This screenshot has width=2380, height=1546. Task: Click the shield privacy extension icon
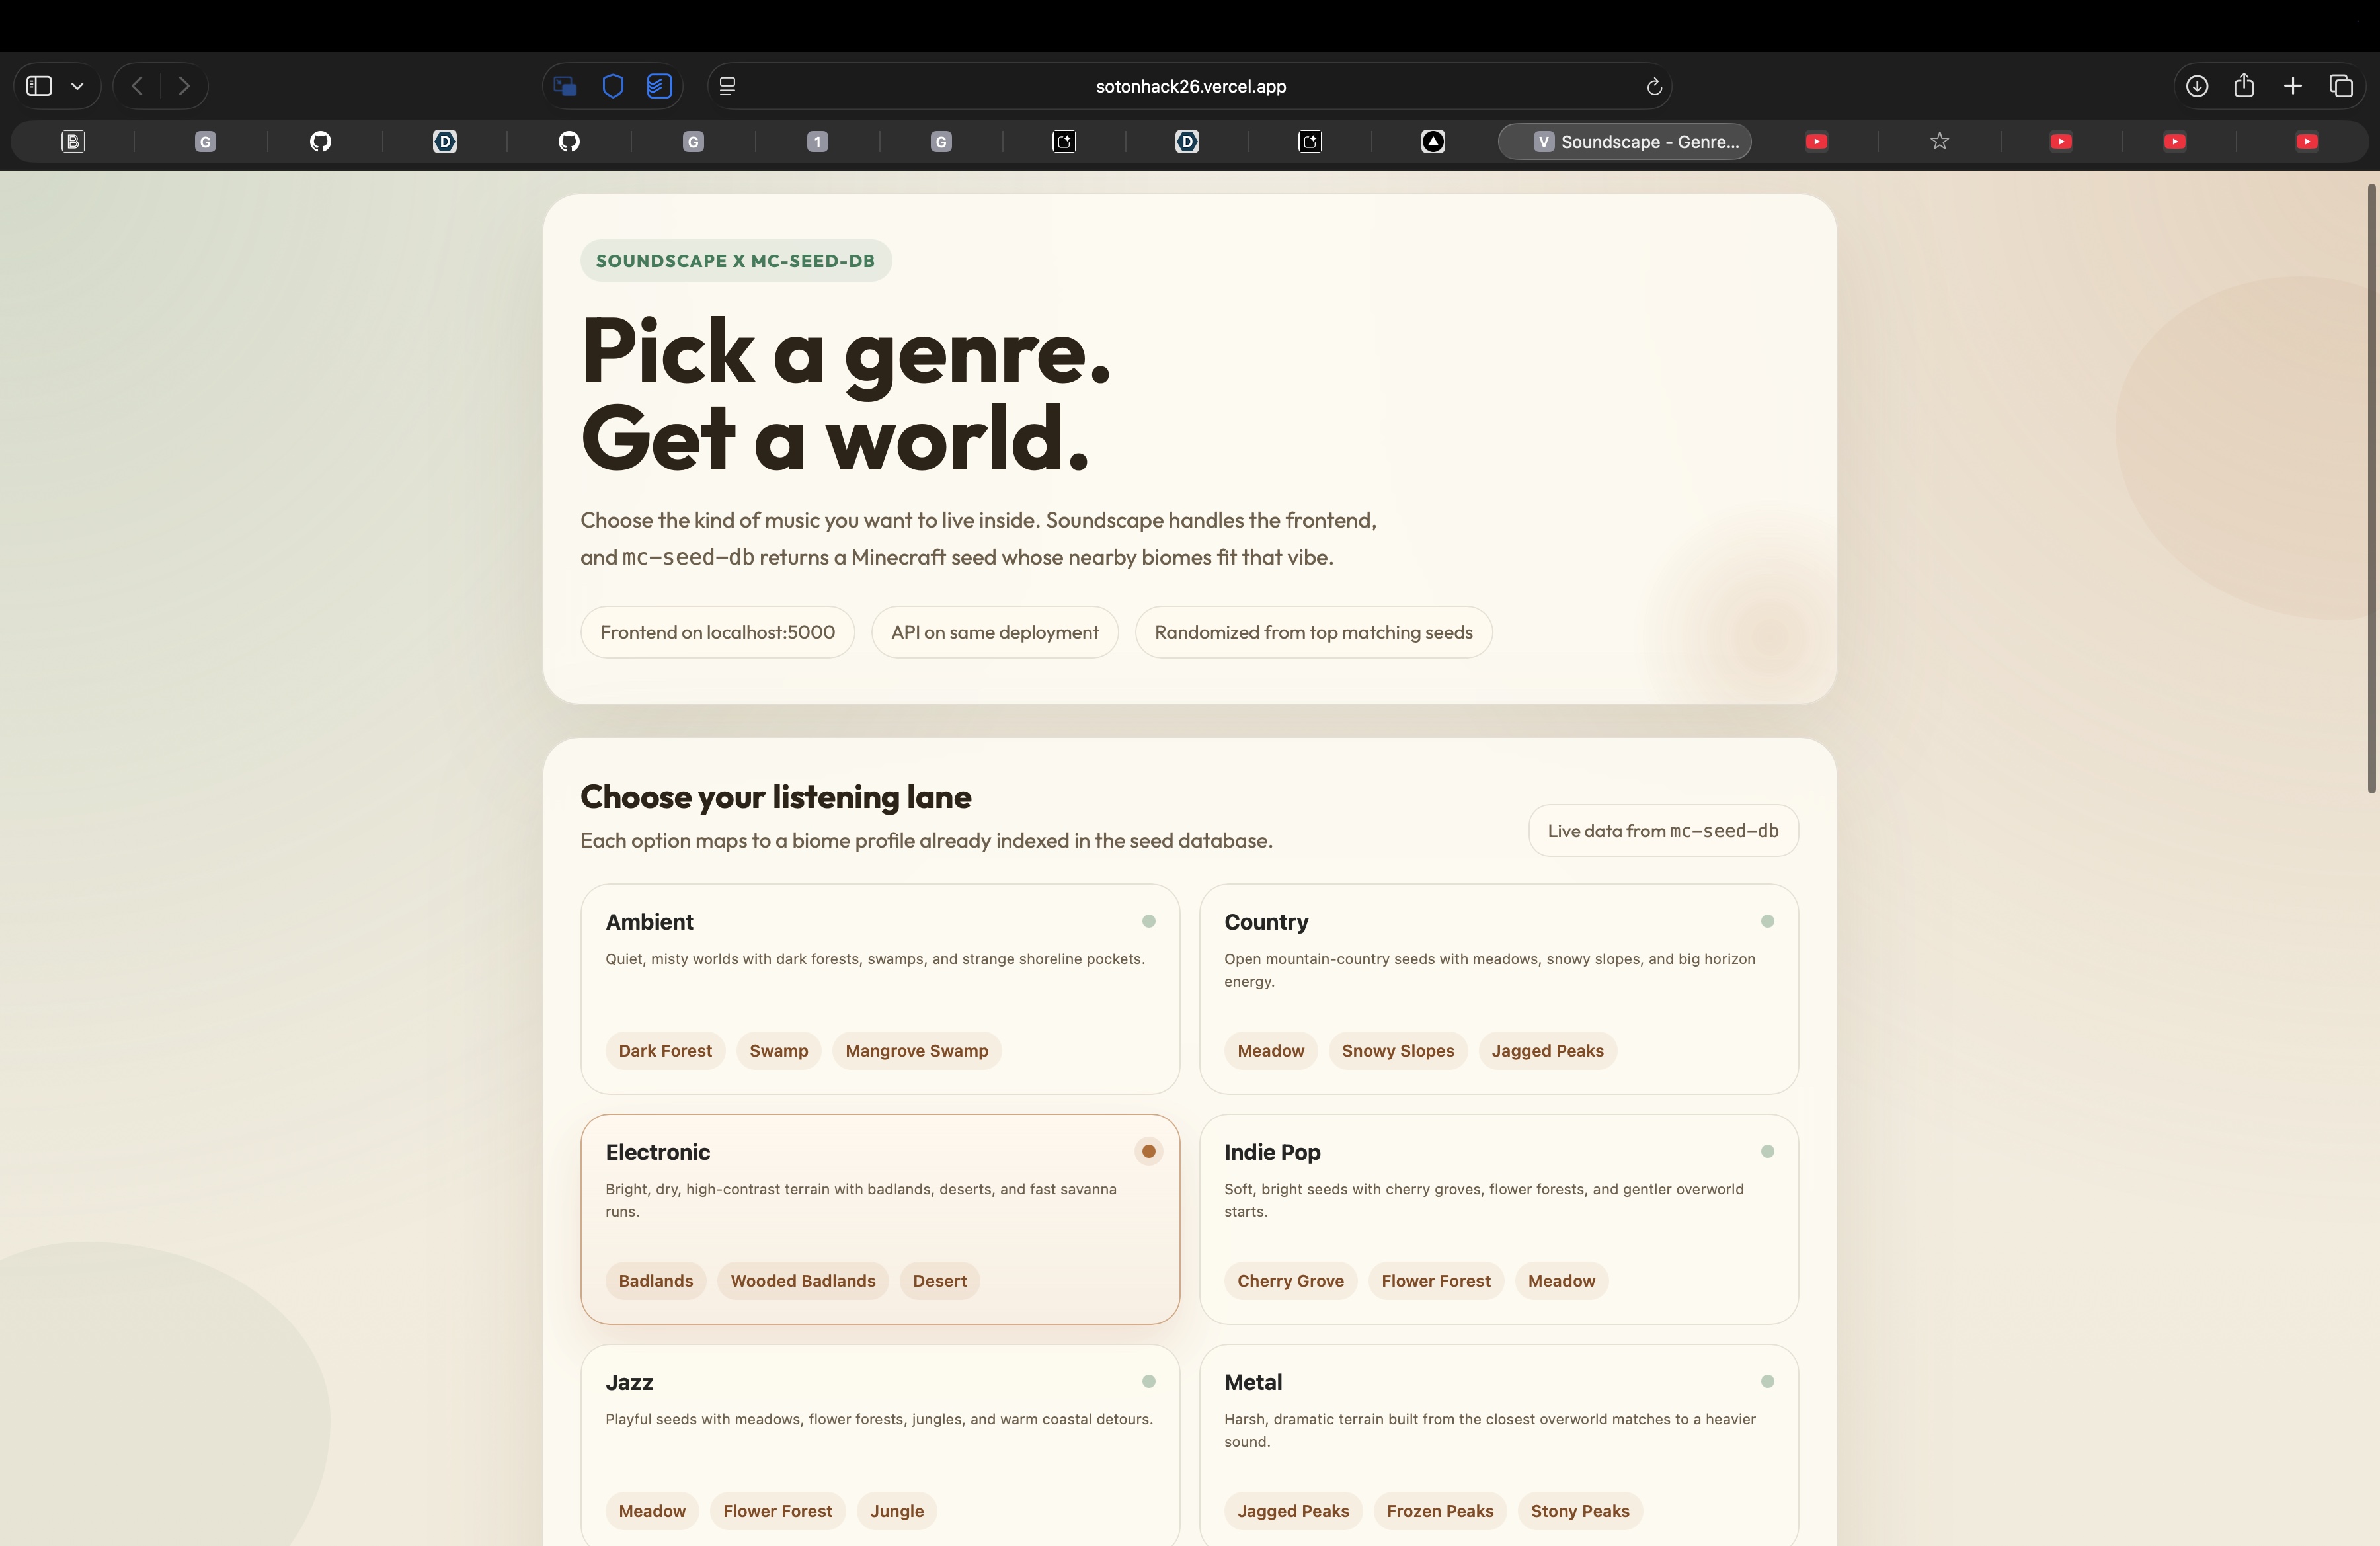613,86
